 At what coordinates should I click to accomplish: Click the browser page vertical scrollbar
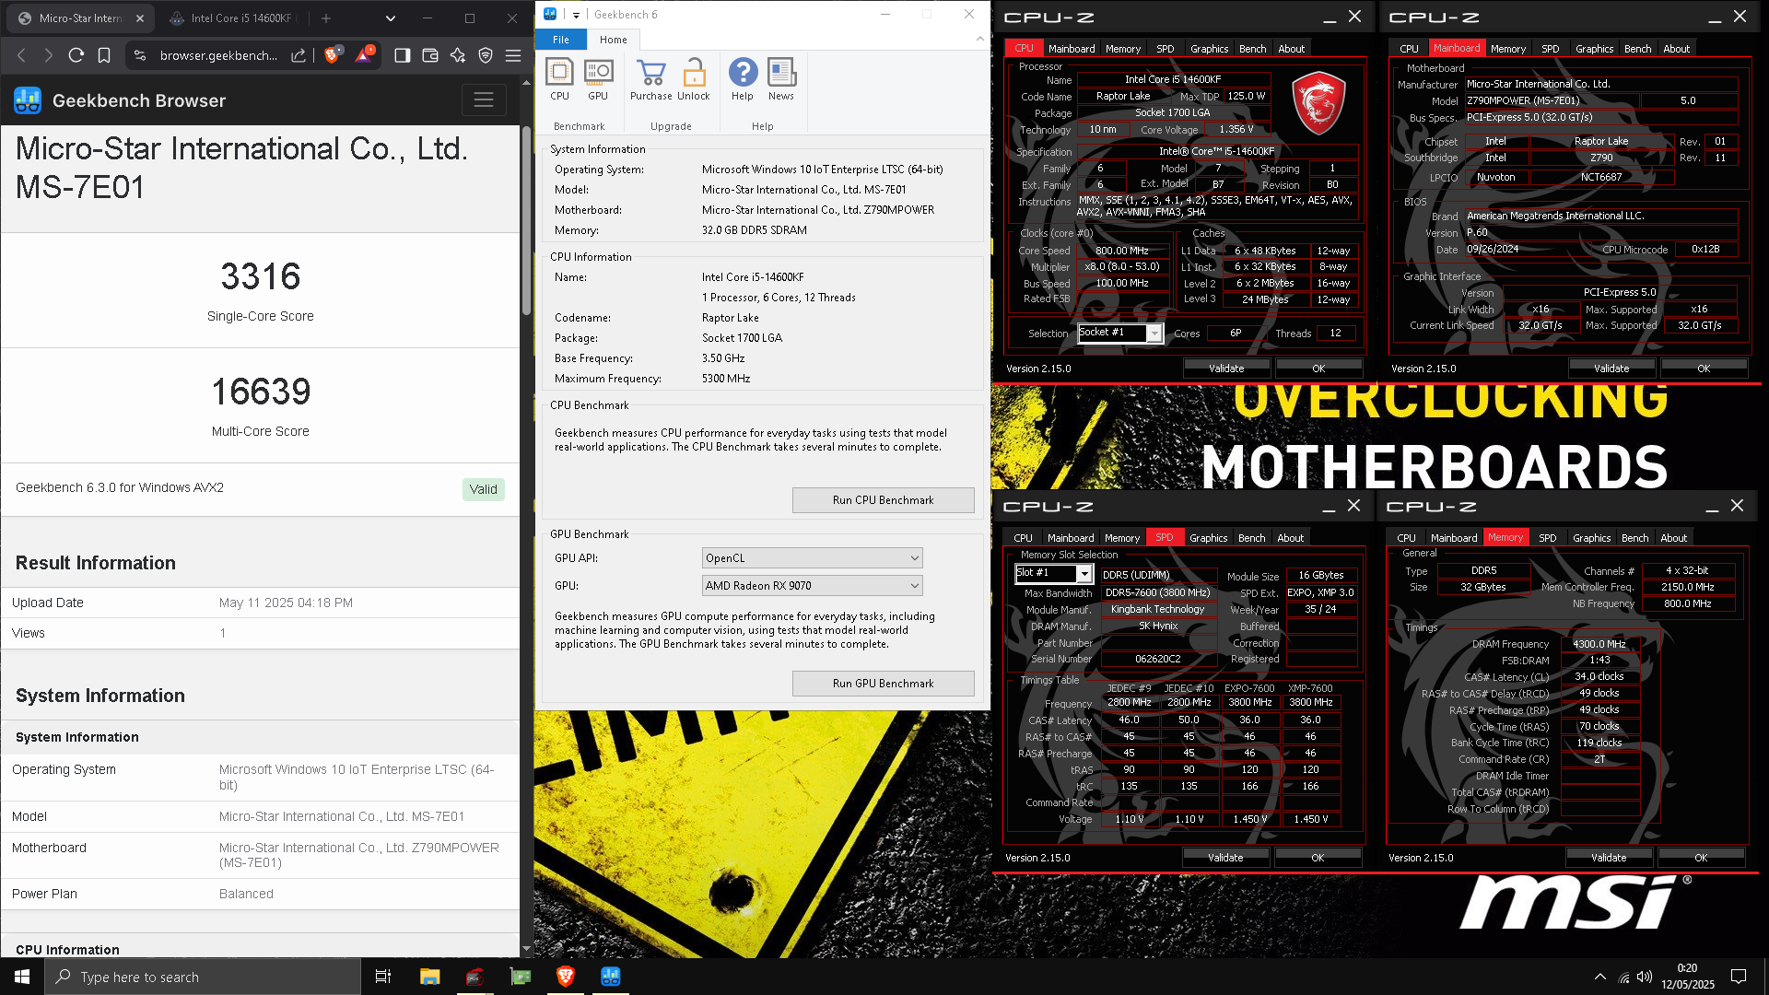[x=526, y=221]
